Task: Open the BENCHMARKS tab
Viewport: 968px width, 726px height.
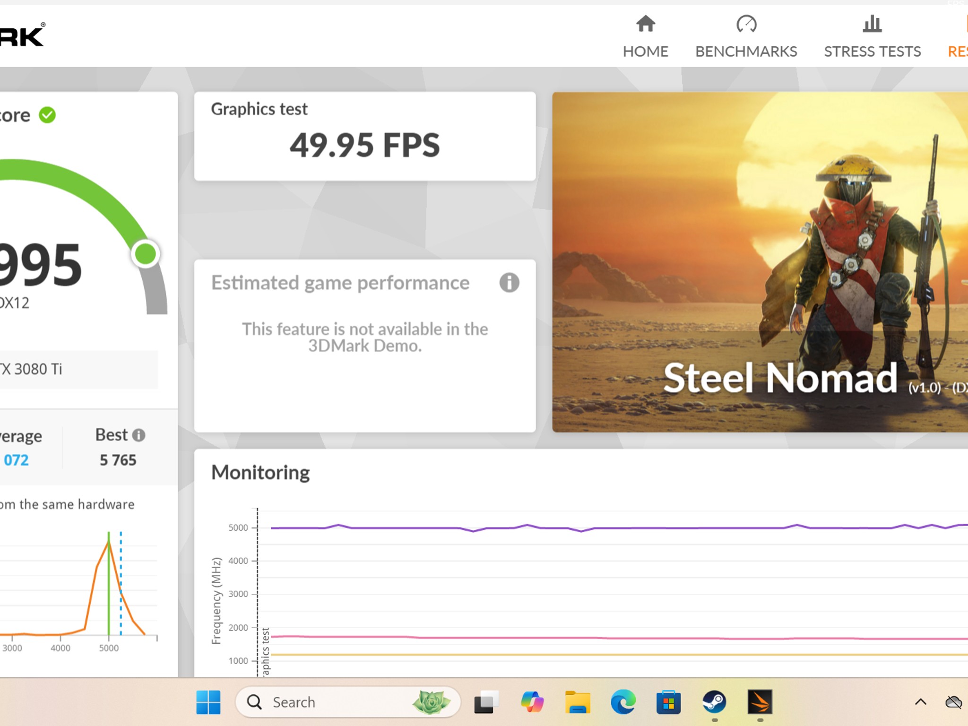Action: tap(746, 36)
